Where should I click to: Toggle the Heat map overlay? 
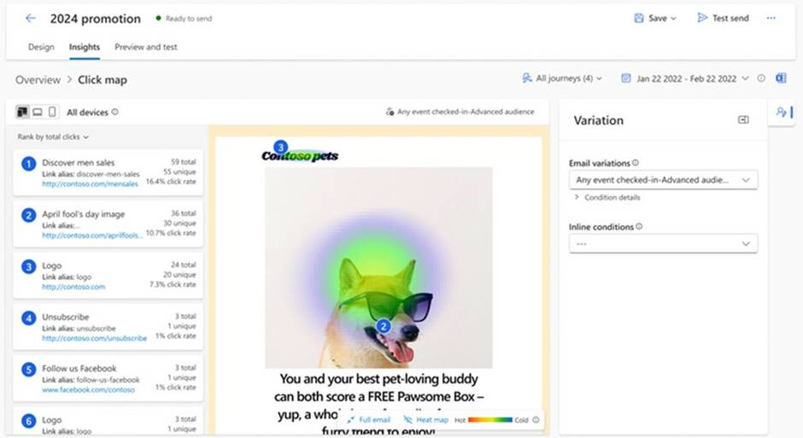click(x=425, y=419)
